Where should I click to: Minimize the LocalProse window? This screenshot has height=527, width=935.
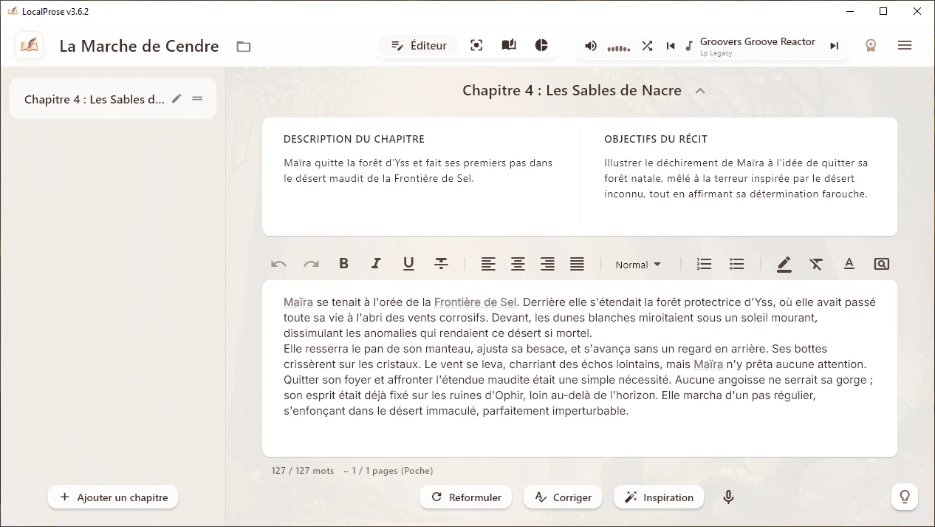point(849,11)
